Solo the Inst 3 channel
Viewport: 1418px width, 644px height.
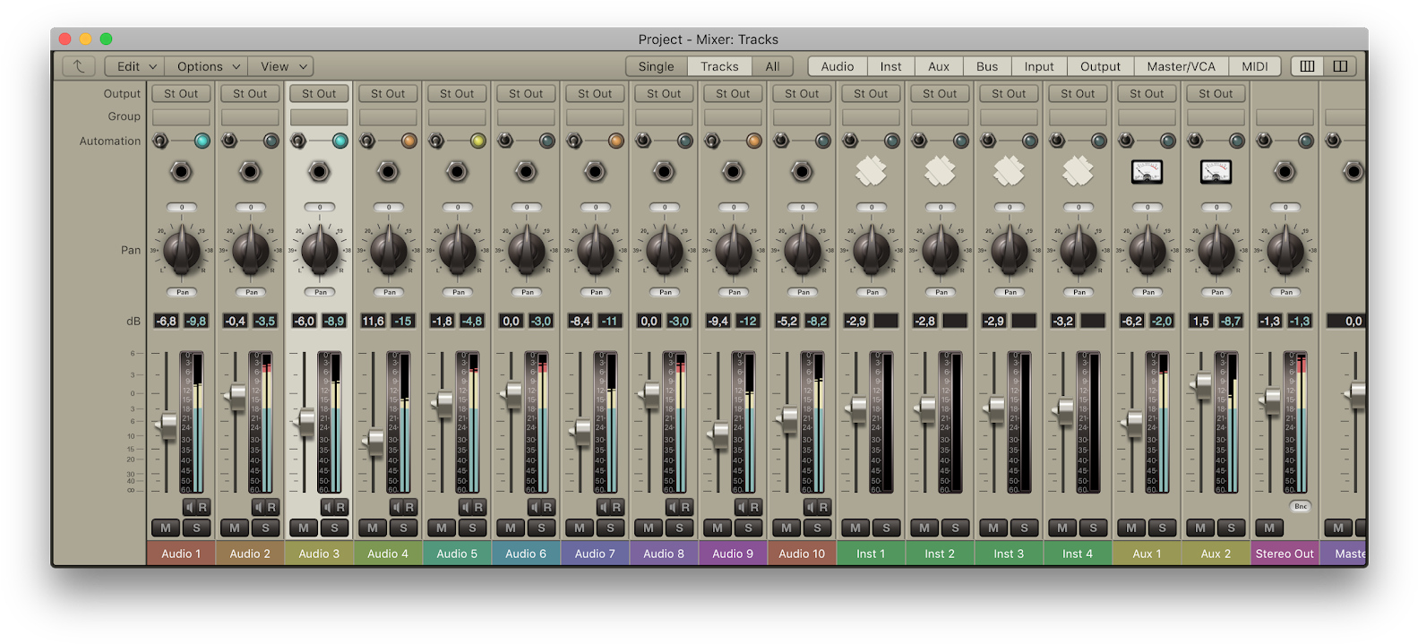point(1024,528)
